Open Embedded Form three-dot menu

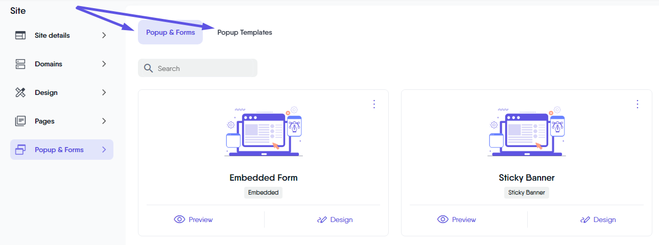[374, 104]
